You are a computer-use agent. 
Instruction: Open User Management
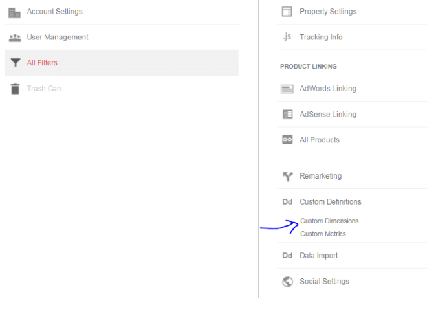(x=58, y=37)
